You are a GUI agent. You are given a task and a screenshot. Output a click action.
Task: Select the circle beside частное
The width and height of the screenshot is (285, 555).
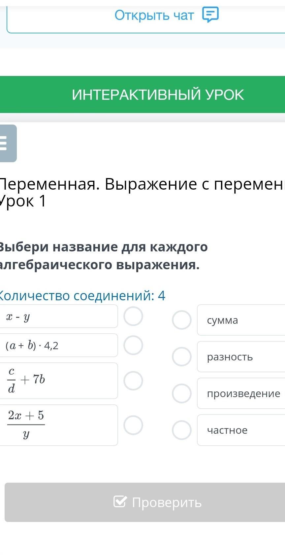coord(182,430)
